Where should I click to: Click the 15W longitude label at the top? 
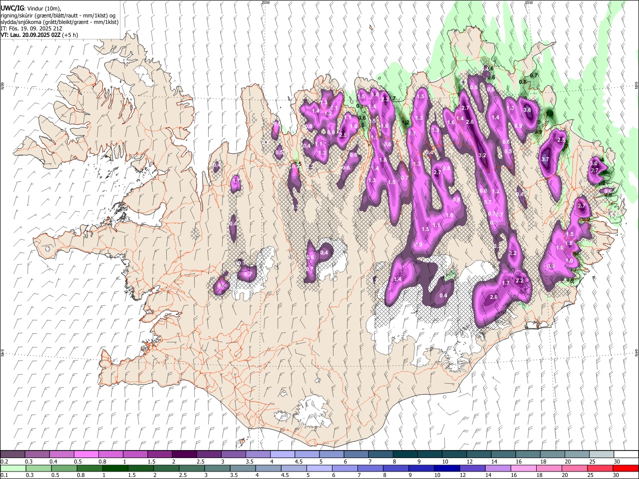[x=529, y=2]
